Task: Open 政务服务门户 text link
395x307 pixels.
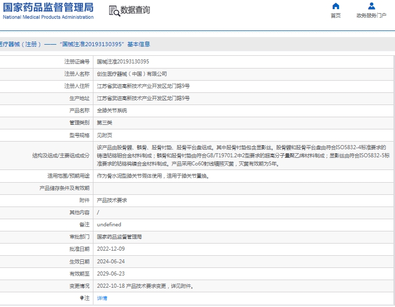Action: 372,16
